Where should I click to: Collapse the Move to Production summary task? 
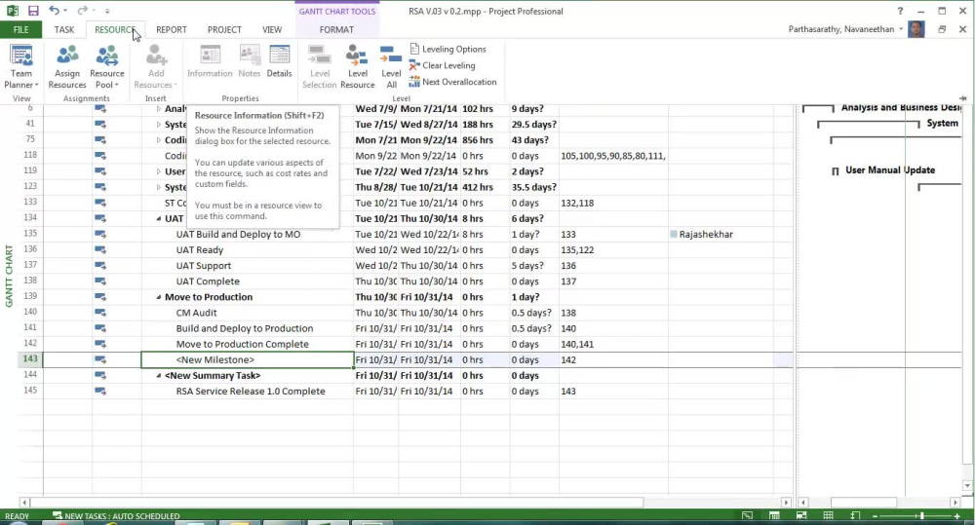click(x=159, y=297)
